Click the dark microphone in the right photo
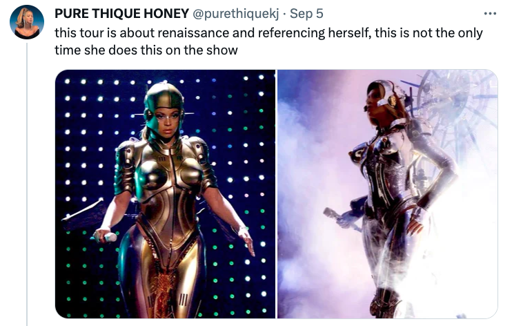Image resolution: width=512 pixels, height=326 pixels. coord(339,218)
